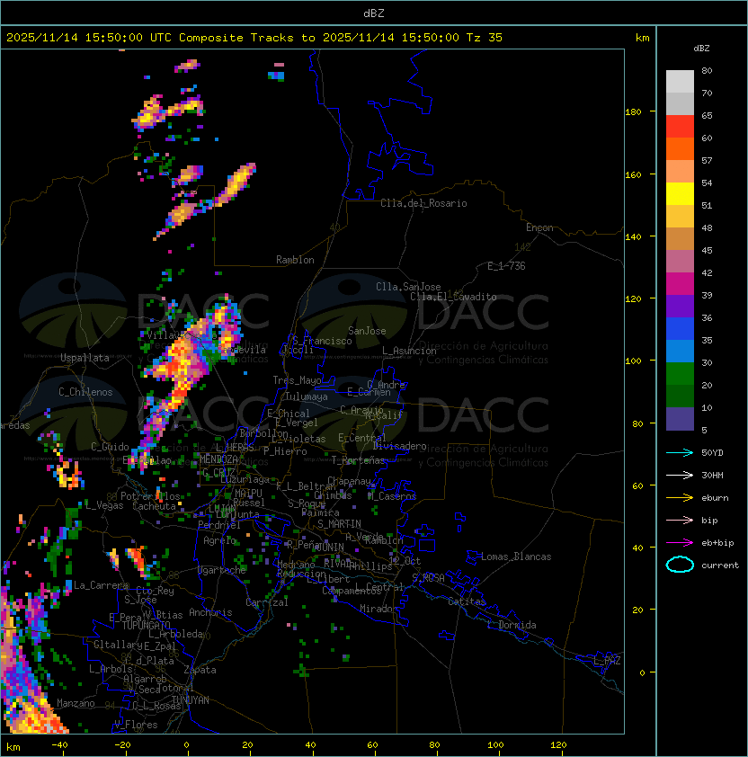Screen dimensions: 748x757
Task: Click the 'V_Flores' map label
Action: click(x=136, y=725)
